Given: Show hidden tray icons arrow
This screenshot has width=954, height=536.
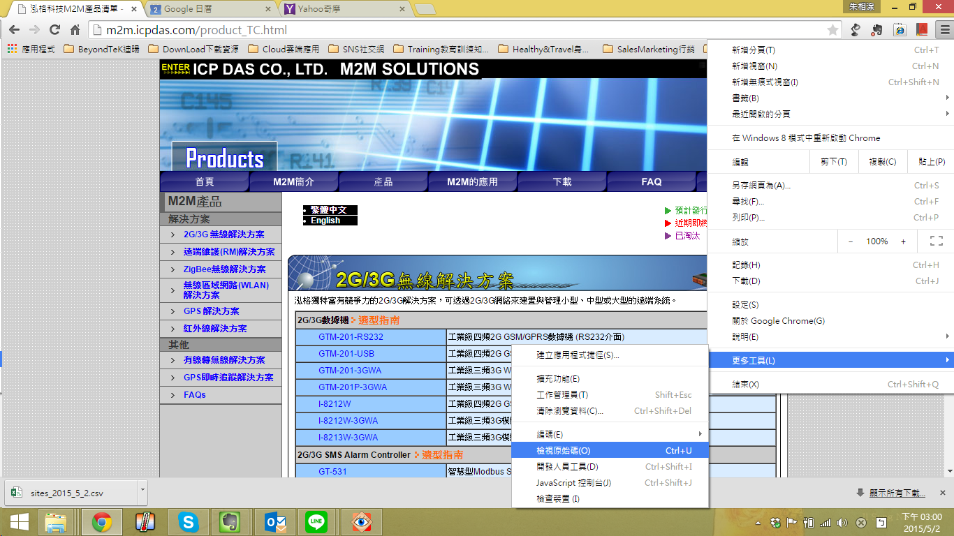Looking at the screenshot, I should pos(758,522).
